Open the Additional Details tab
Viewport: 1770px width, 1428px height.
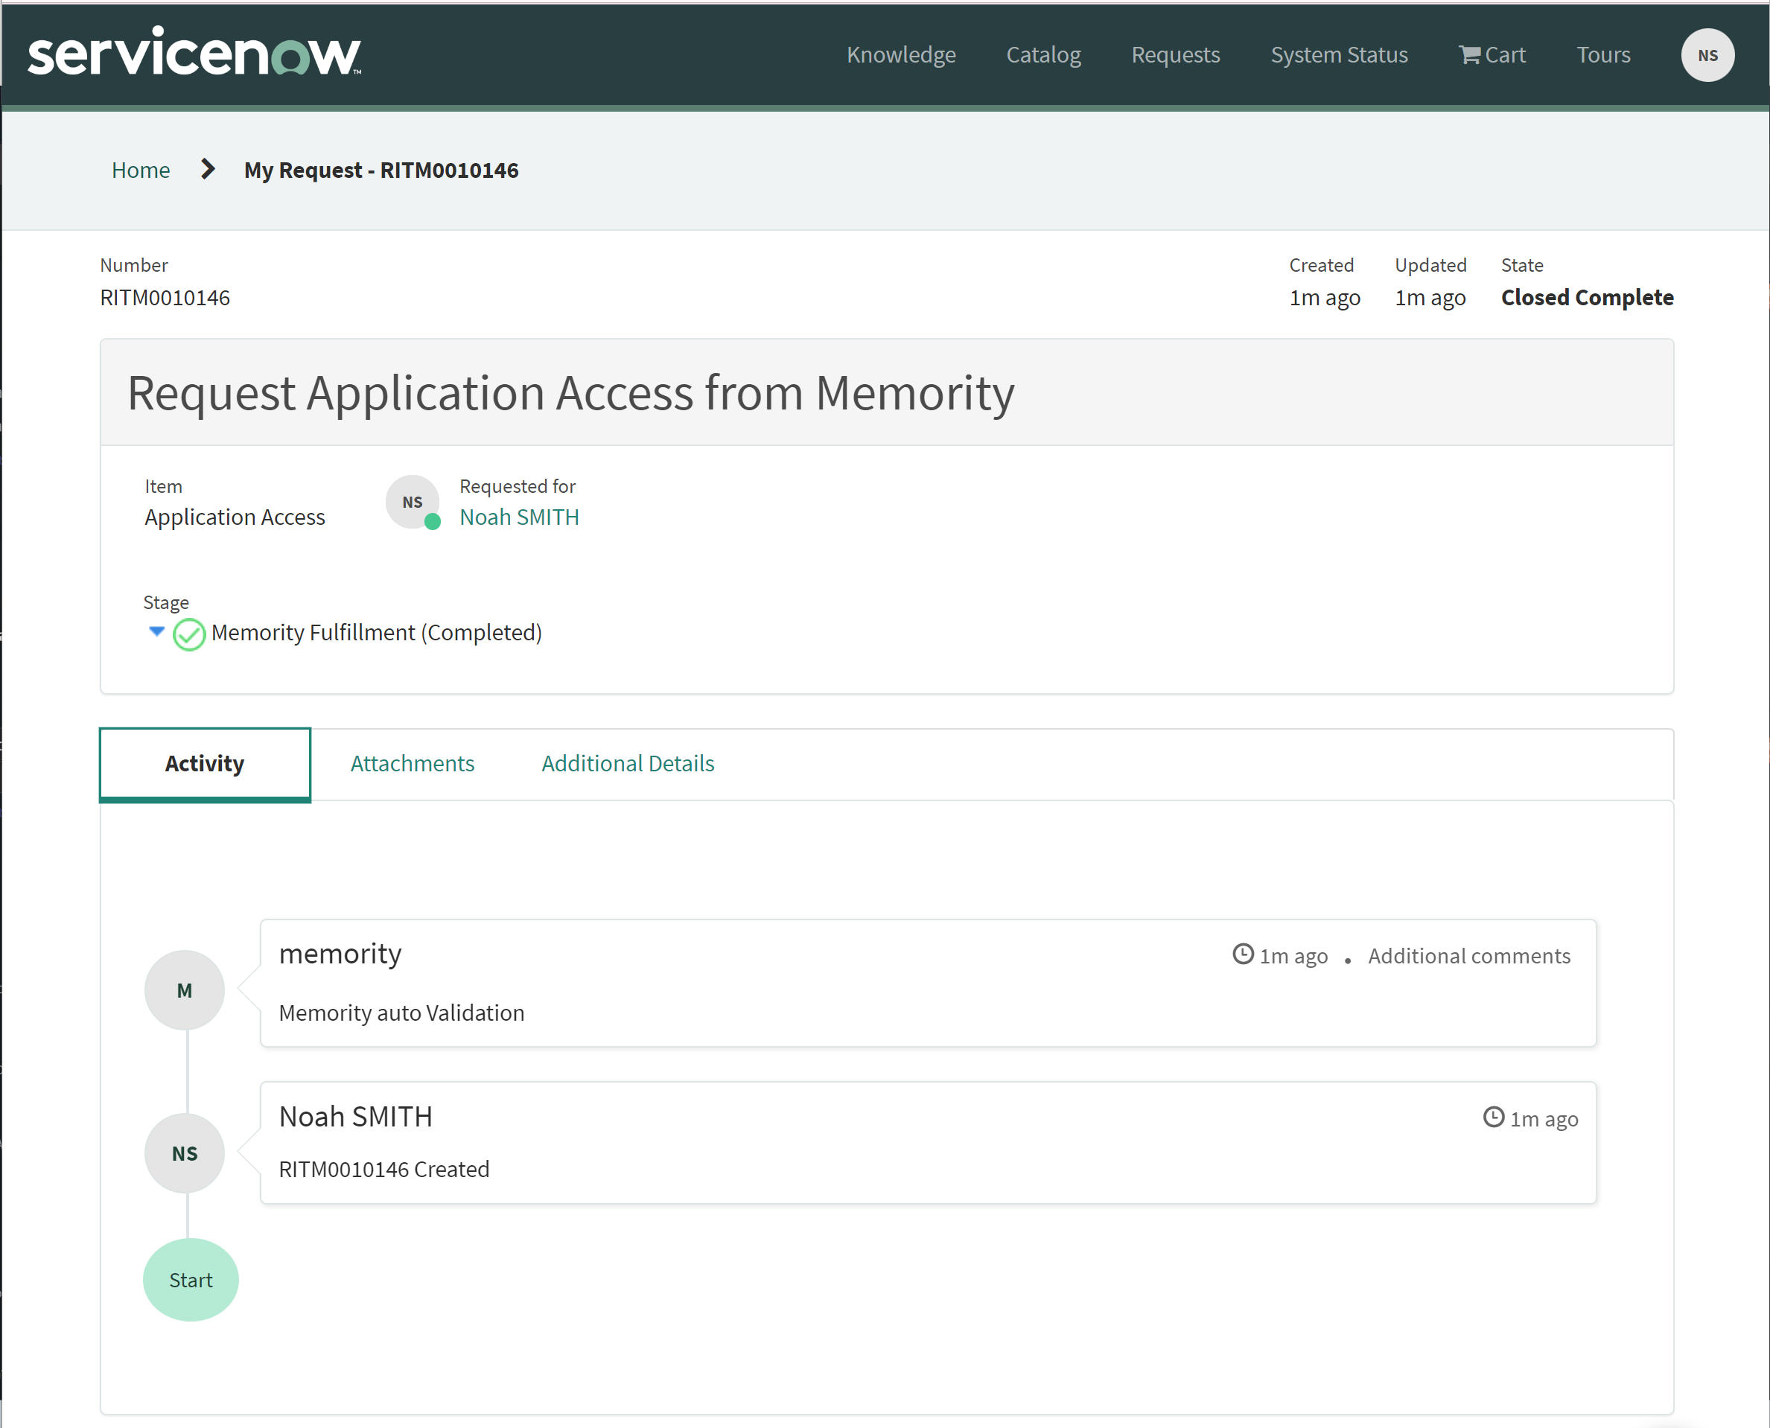[628, 763]
